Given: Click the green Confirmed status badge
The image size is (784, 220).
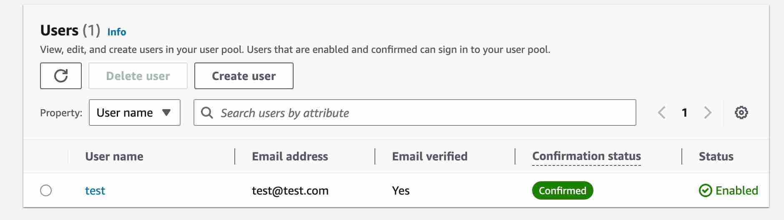Looking at the screenshot, I should [x=562, y=190].
